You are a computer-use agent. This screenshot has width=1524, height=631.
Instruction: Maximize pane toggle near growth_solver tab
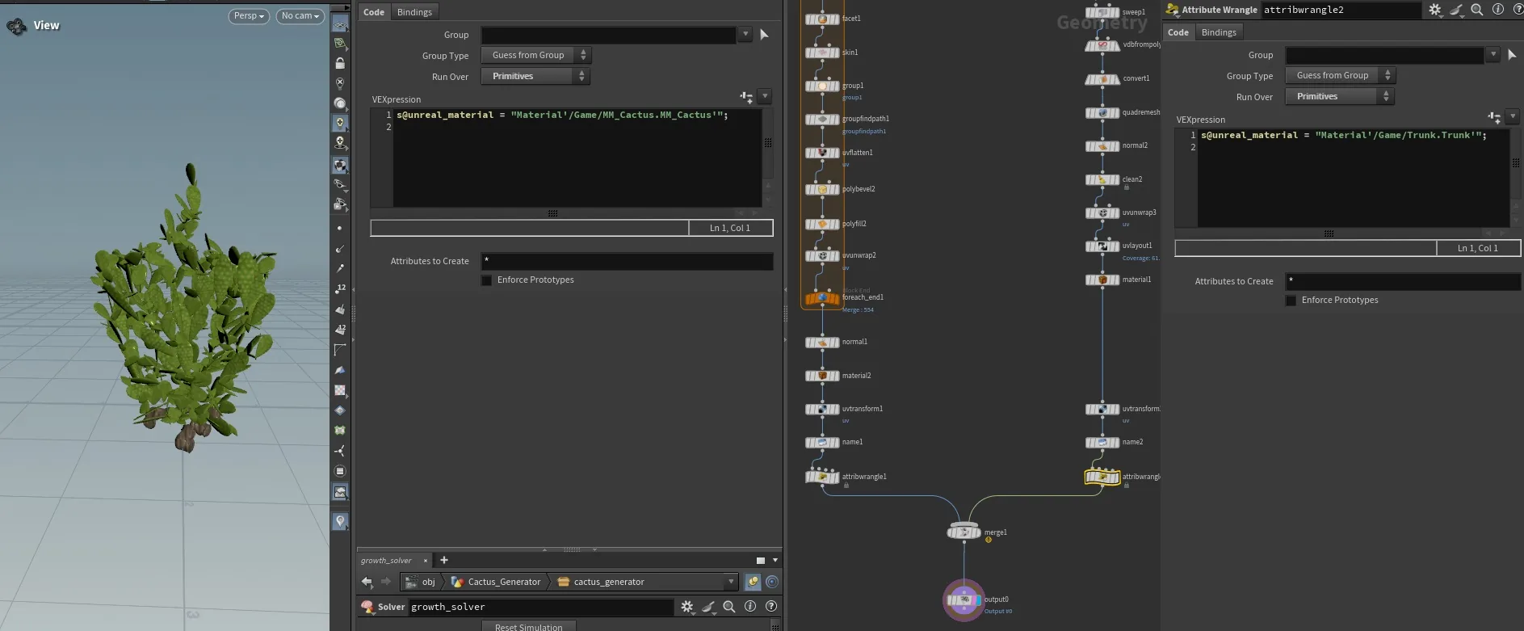point(760,560)
